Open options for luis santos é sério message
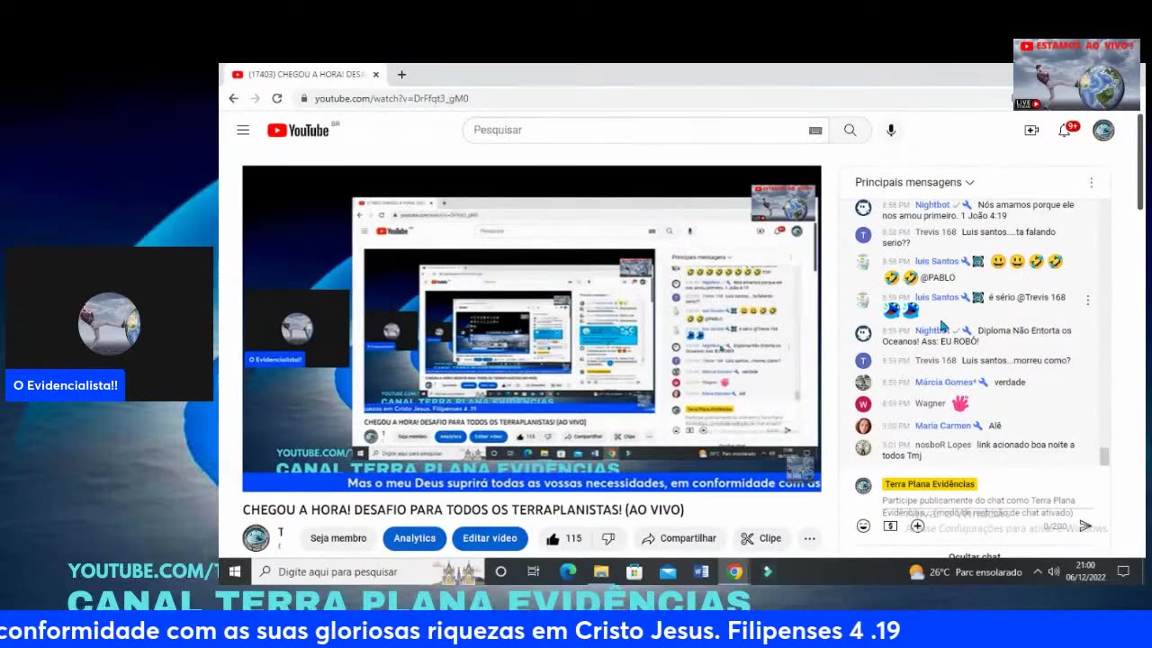 tap(1088, 301)
